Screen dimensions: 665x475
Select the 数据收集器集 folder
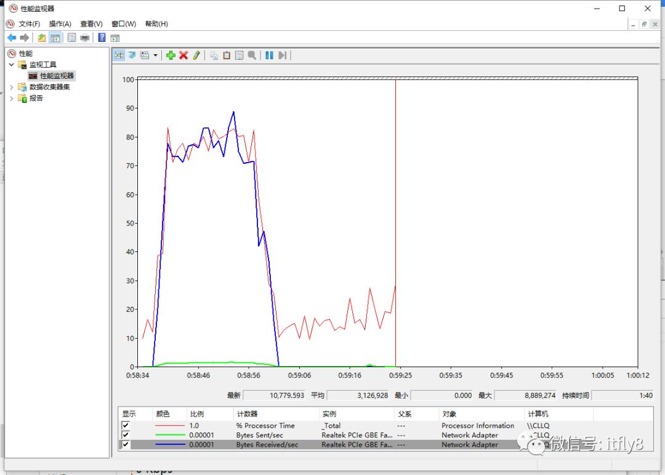(x=49, y=87)
